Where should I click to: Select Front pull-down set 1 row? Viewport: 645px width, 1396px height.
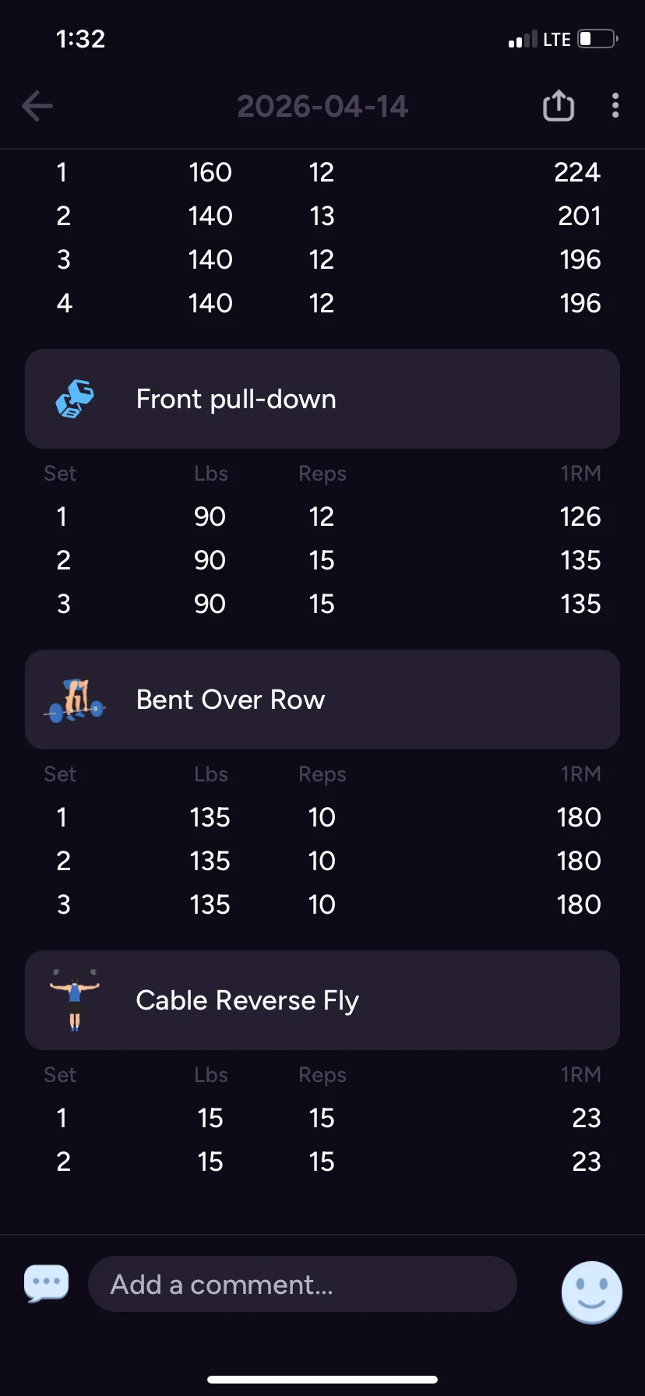pos(322,516)
